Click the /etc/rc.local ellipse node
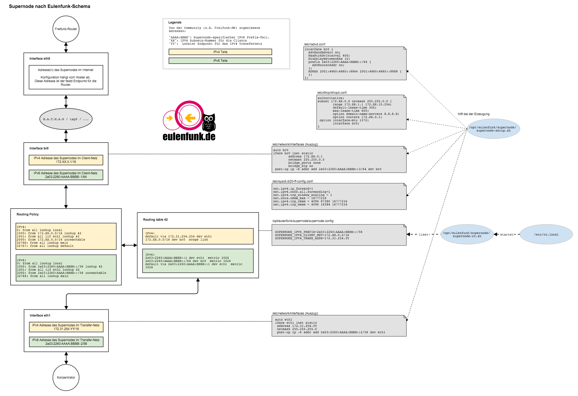 [x=546, y=234]
